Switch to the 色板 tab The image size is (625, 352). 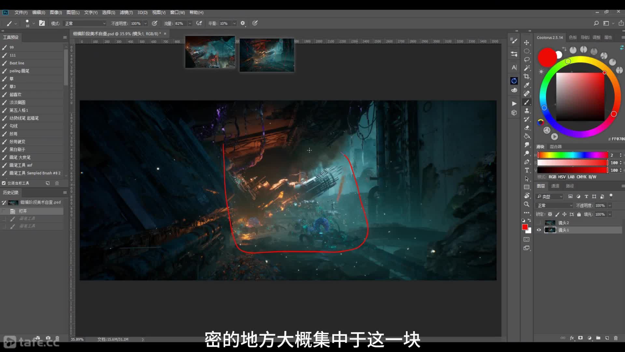[x=573, y=37]
